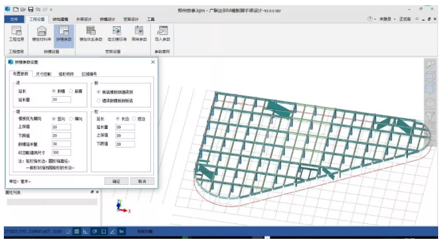Click the 正式版 label

tap(405, 19)
